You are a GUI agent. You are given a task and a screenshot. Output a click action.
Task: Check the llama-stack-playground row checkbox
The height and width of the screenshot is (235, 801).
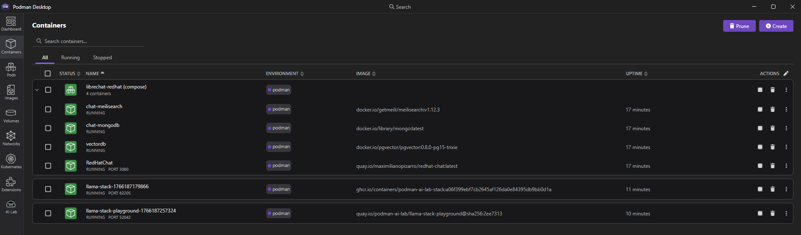(x=48, y=213)
